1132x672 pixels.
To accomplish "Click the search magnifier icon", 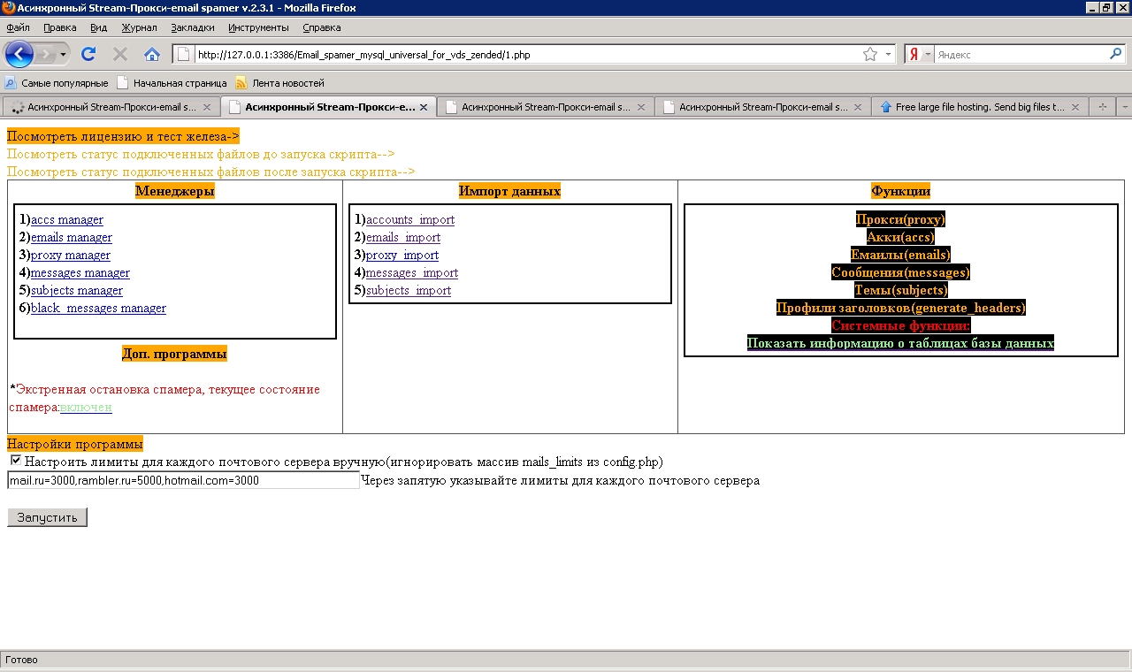I will click(1116, 54).
